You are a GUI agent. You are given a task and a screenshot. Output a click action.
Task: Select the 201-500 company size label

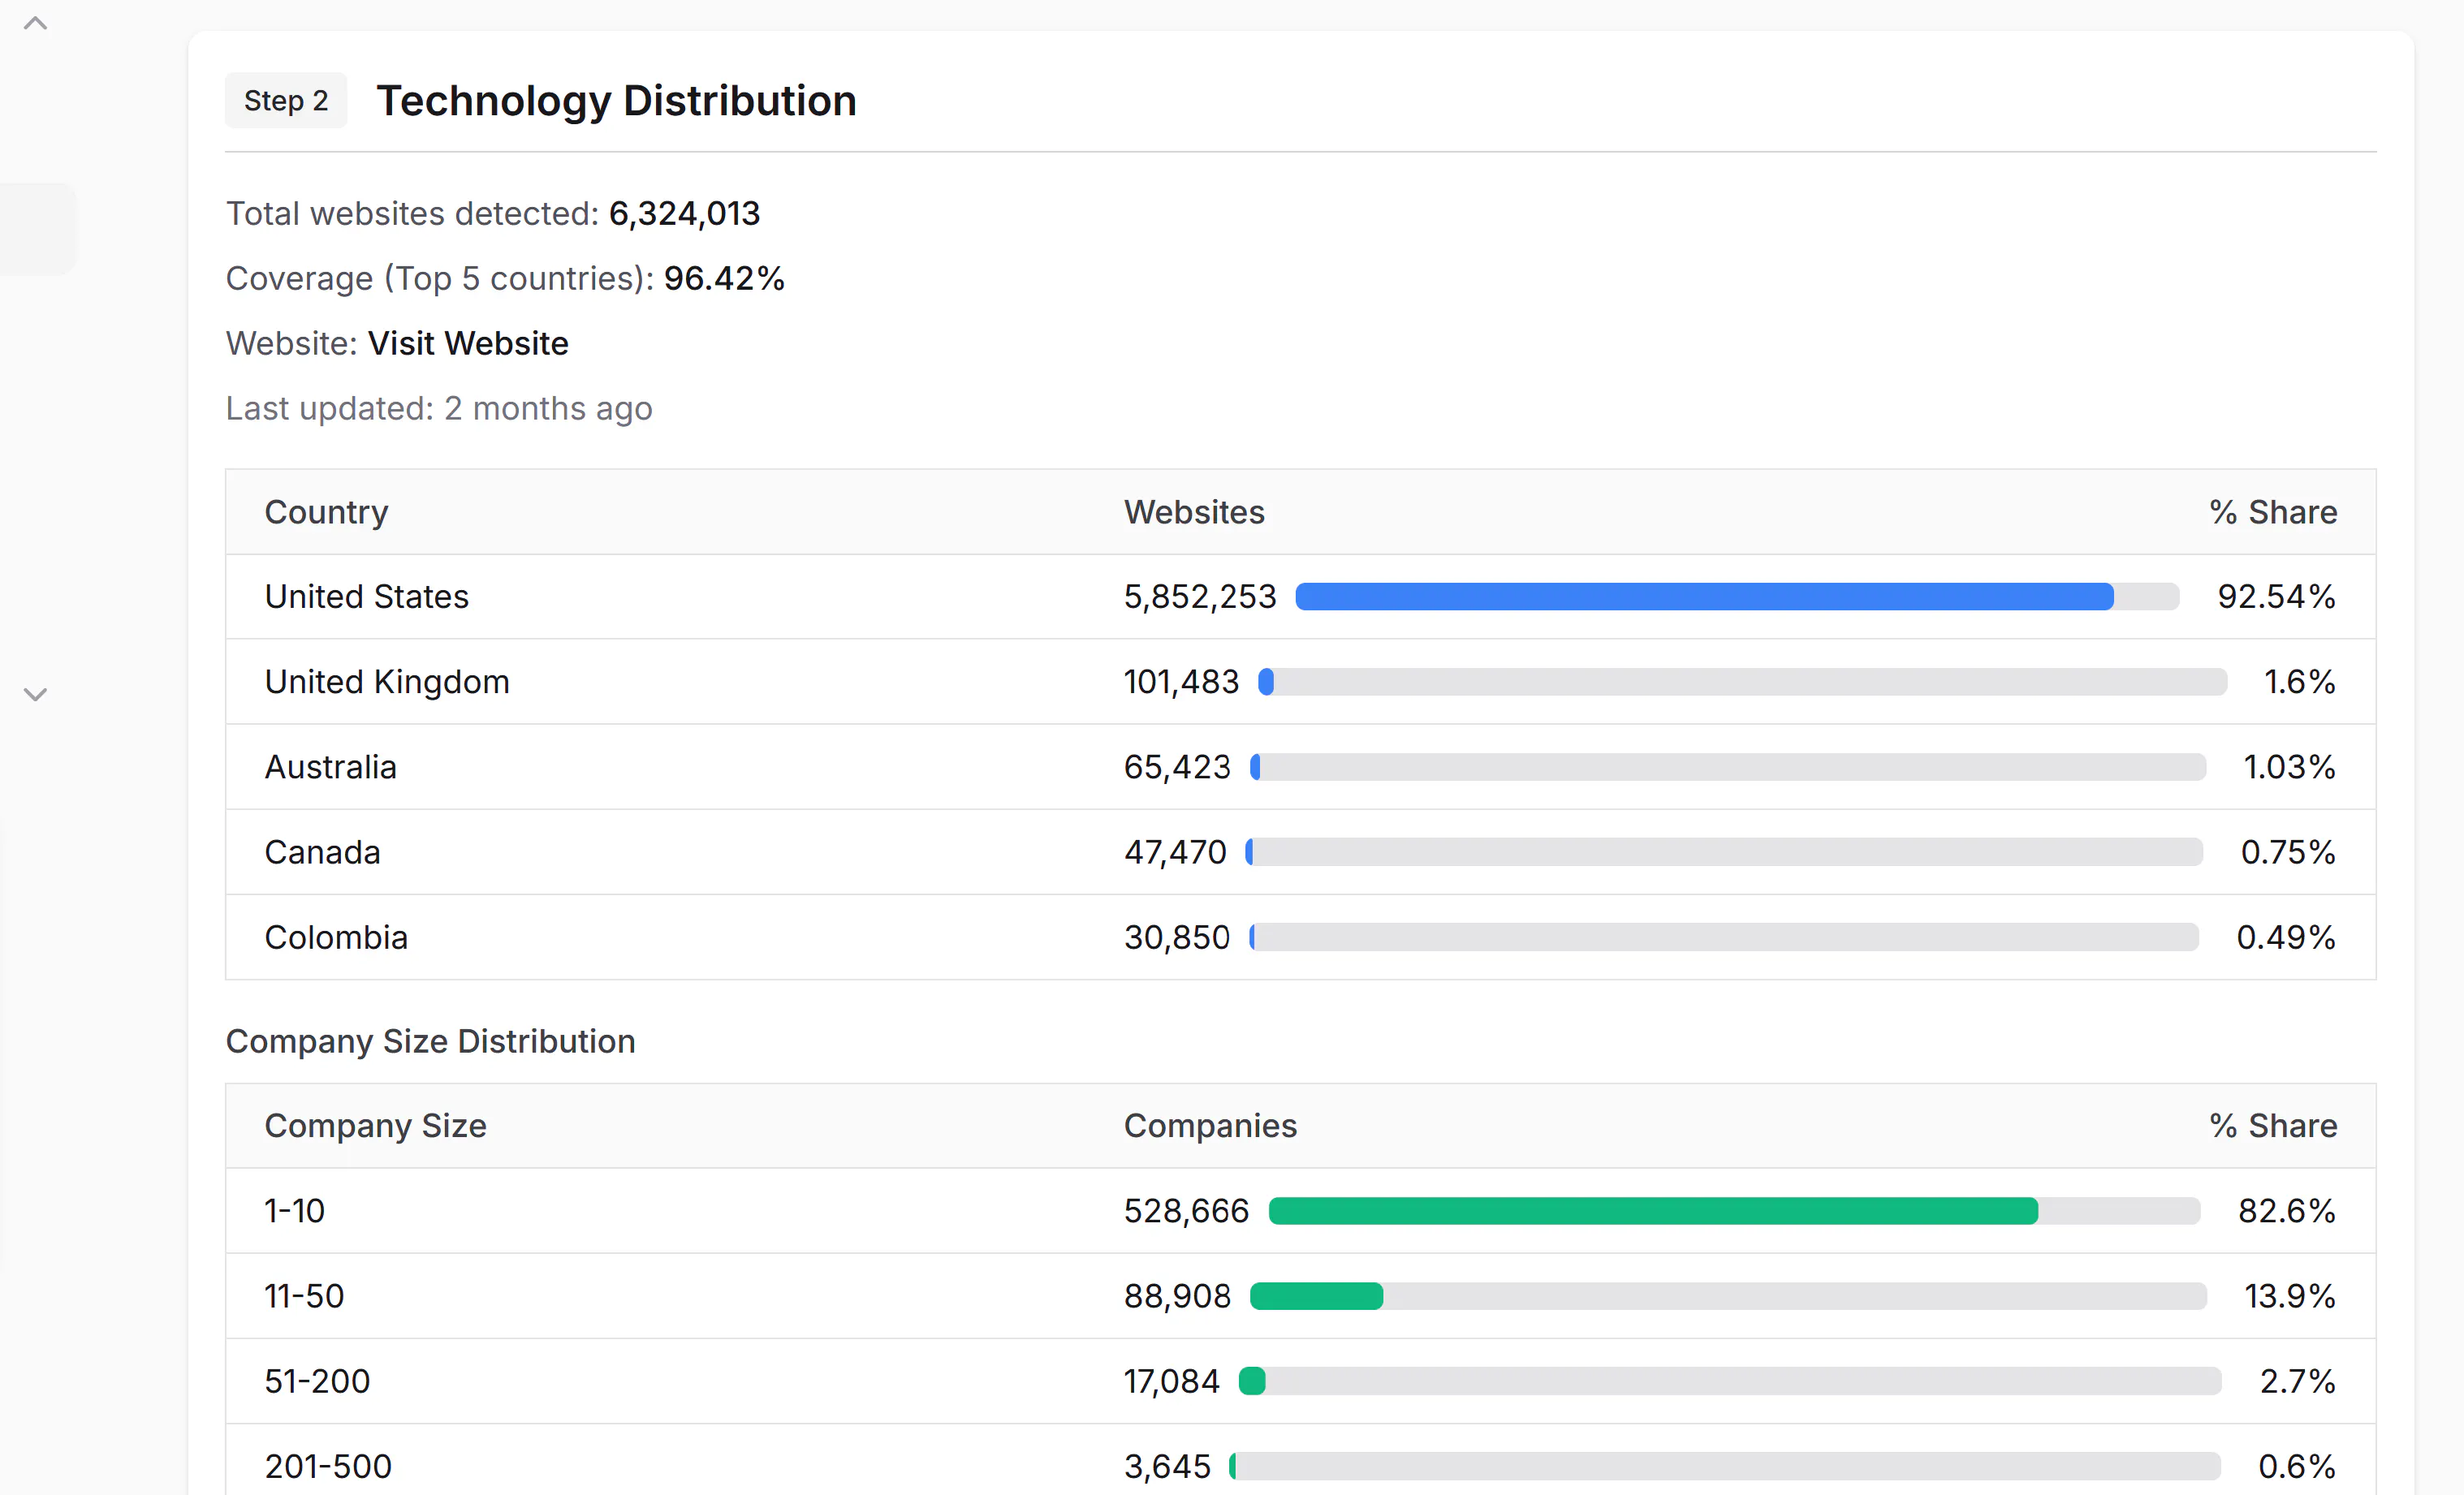point(328,1466)
